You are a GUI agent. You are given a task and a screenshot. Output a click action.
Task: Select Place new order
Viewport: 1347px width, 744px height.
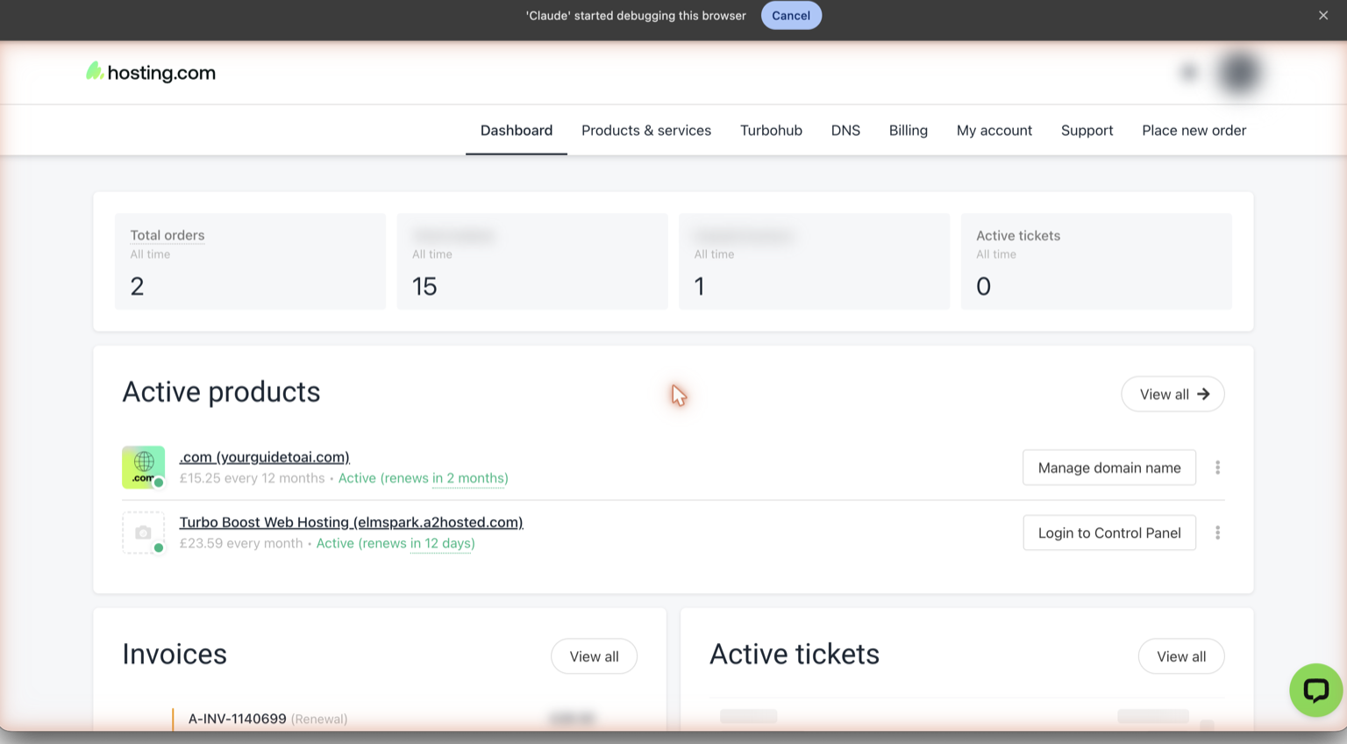pyautogui.click(x=1194, y=130)
